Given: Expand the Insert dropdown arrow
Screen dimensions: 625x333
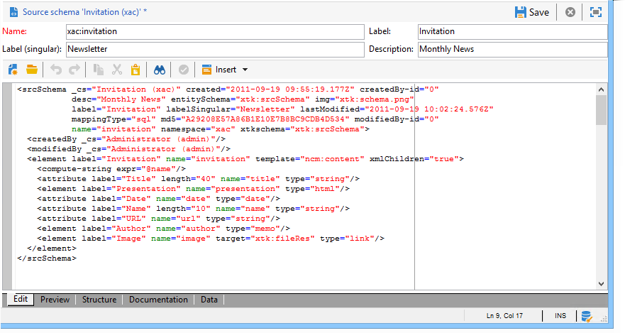Looking at the screenshot, I should point(245,70).
